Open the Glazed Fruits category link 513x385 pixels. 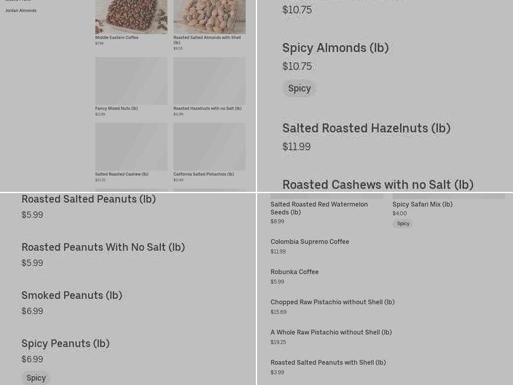pyautogui.click(x=19, y=1)
